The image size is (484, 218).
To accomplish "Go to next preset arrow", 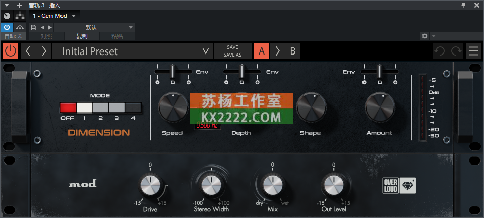I will pyautogui.click(x=44, y=51).
